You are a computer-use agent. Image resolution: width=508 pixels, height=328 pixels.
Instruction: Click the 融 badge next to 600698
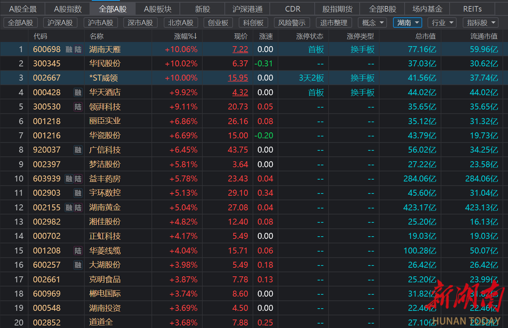coord(69,49)
